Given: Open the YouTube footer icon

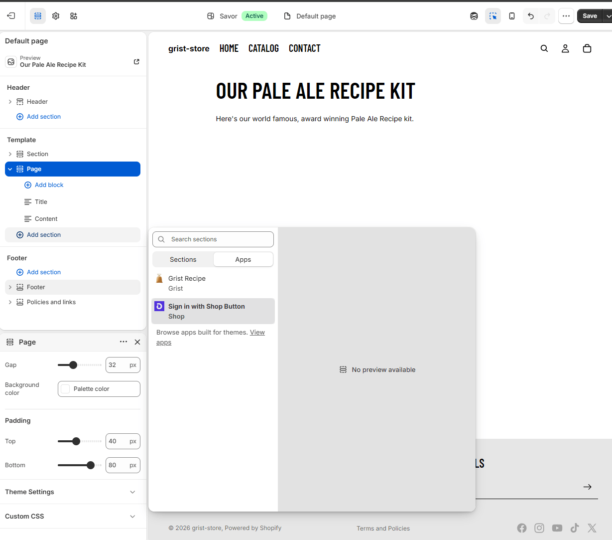Looking at the screenshot, I should [x=557, y=528].
